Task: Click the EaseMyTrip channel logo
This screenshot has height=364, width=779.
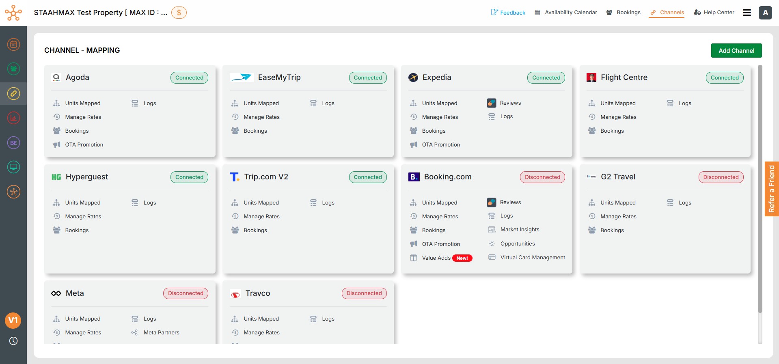Action: (x=242, y=77)
